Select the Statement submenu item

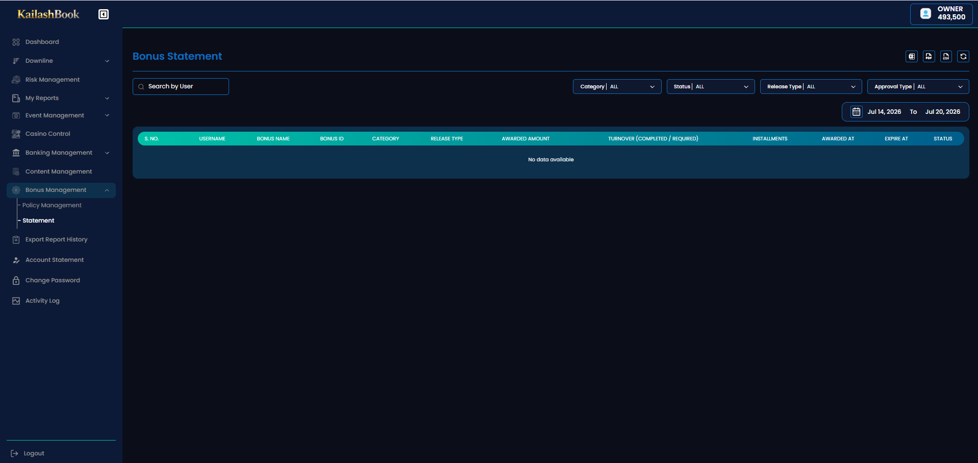(x=38, y=221)
